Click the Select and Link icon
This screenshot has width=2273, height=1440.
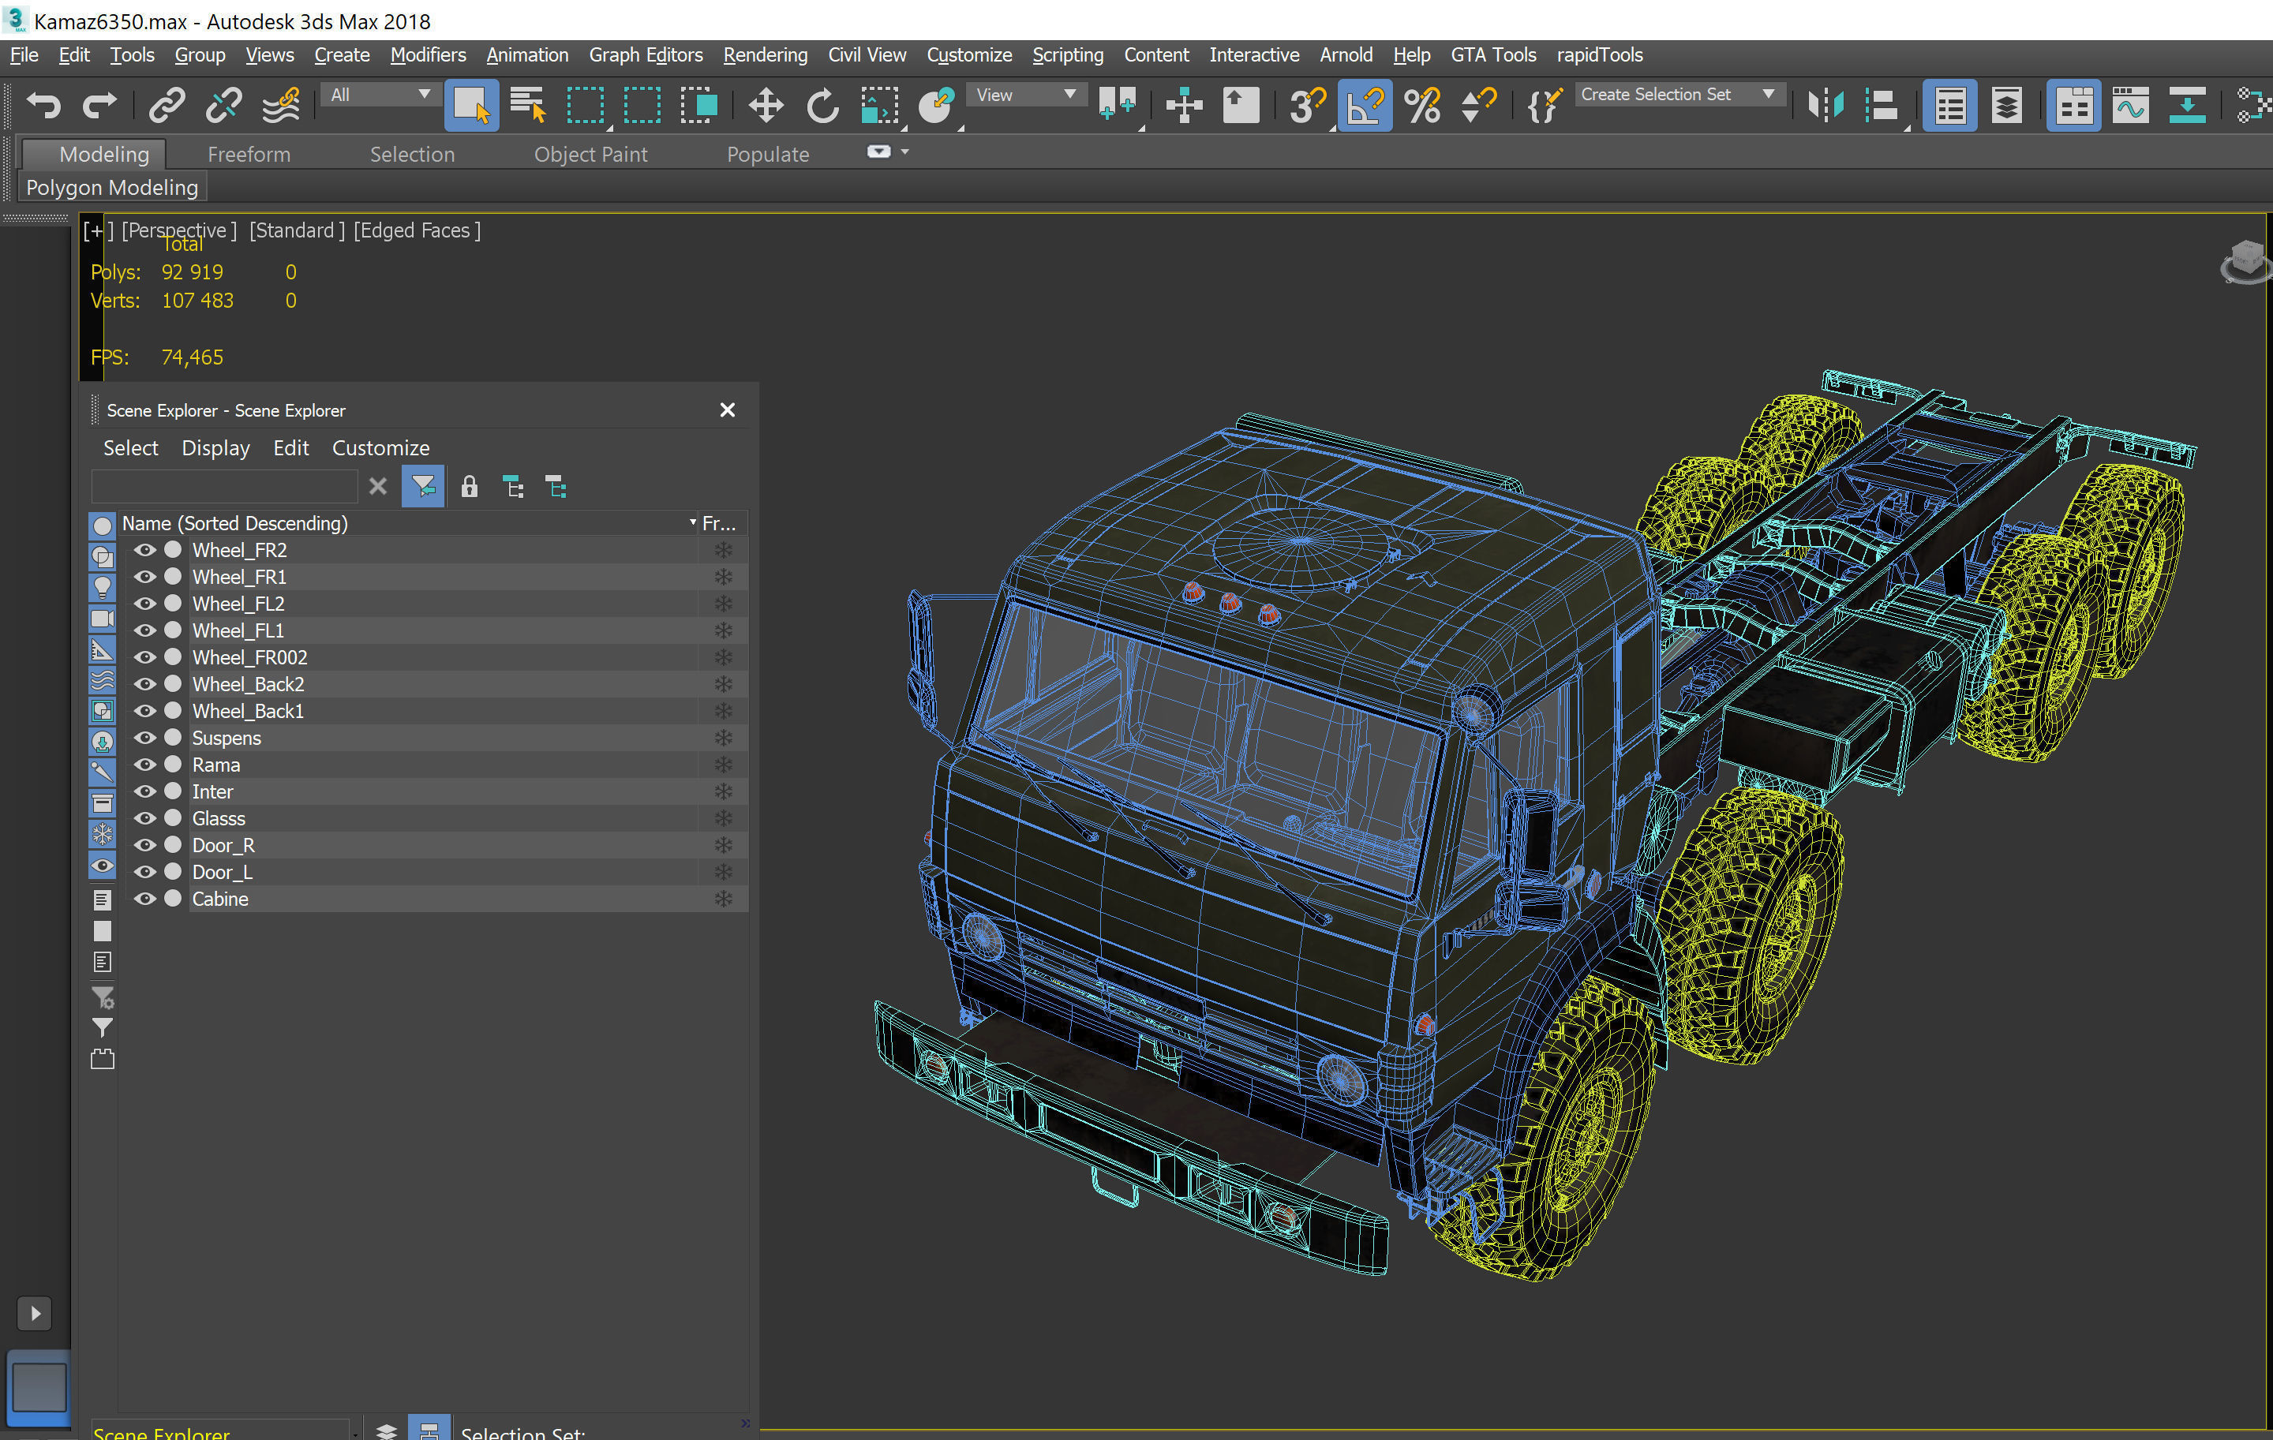(166, 105)
